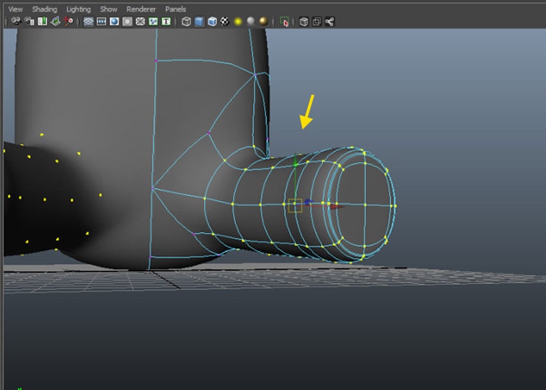Screen dimensions: 546x390
Task: Toggle X-Ray shading mode
Action: (304, 21)
